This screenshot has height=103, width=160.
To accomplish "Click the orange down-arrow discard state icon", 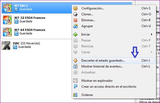I will (x=75, y=61).
